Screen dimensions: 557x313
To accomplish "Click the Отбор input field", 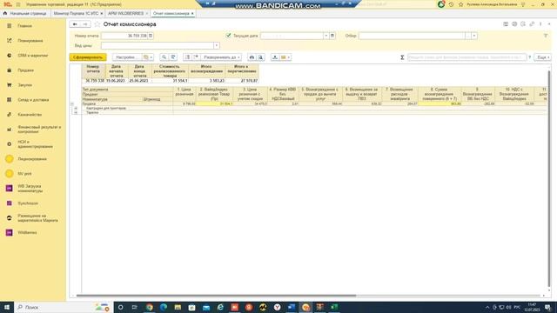I will [412, 36].
